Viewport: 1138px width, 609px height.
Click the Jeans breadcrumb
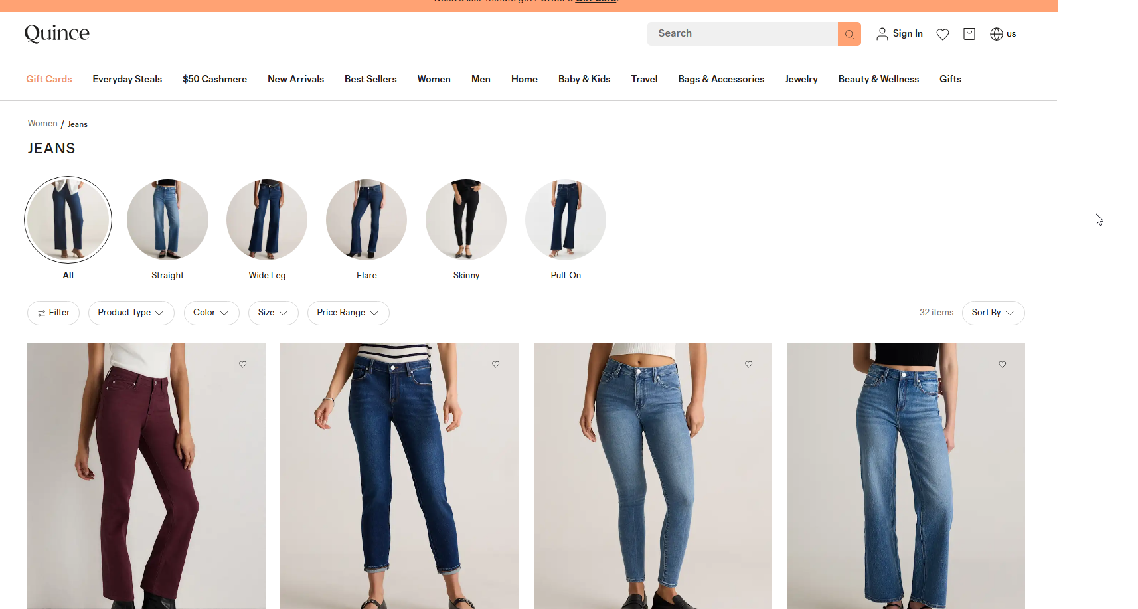tap(78, 124)
